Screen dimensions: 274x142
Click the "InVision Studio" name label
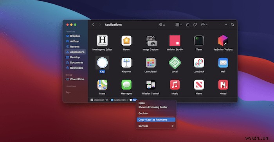point(175,50)
